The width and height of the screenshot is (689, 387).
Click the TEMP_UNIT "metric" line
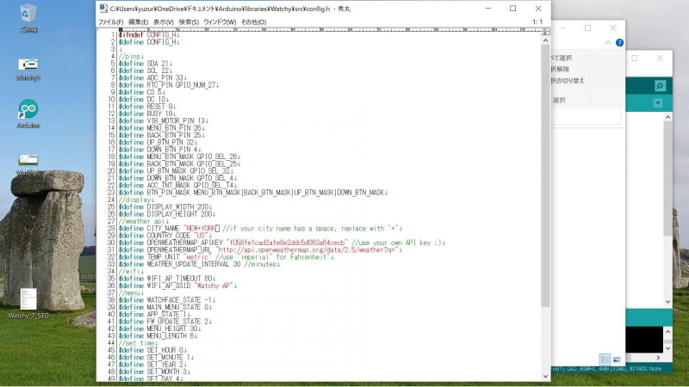[227, 257]
